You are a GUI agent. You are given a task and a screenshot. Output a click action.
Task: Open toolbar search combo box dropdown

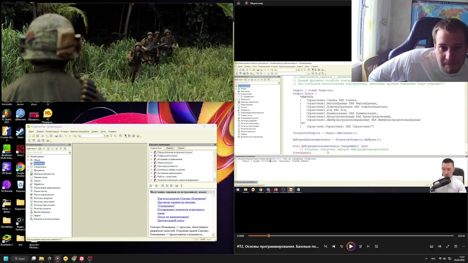click(x=105, y=136)
